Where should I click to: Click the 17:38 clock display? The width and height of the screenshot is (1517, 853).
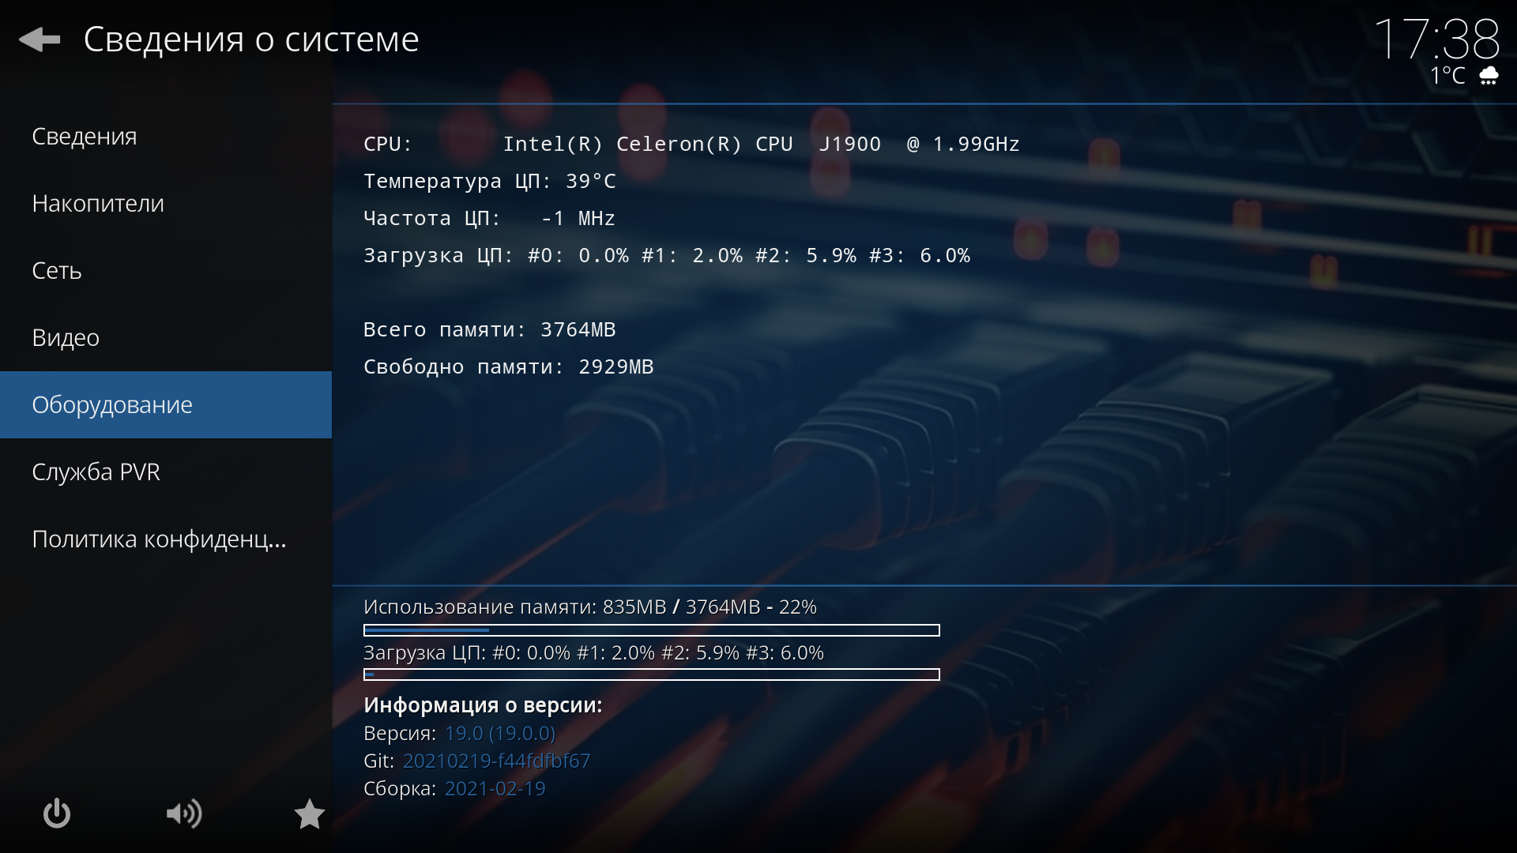click(x=1436, y=38)
